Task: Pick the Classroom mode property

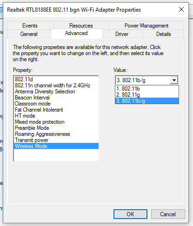Action: pyautogui.click(x=56, y=104)
